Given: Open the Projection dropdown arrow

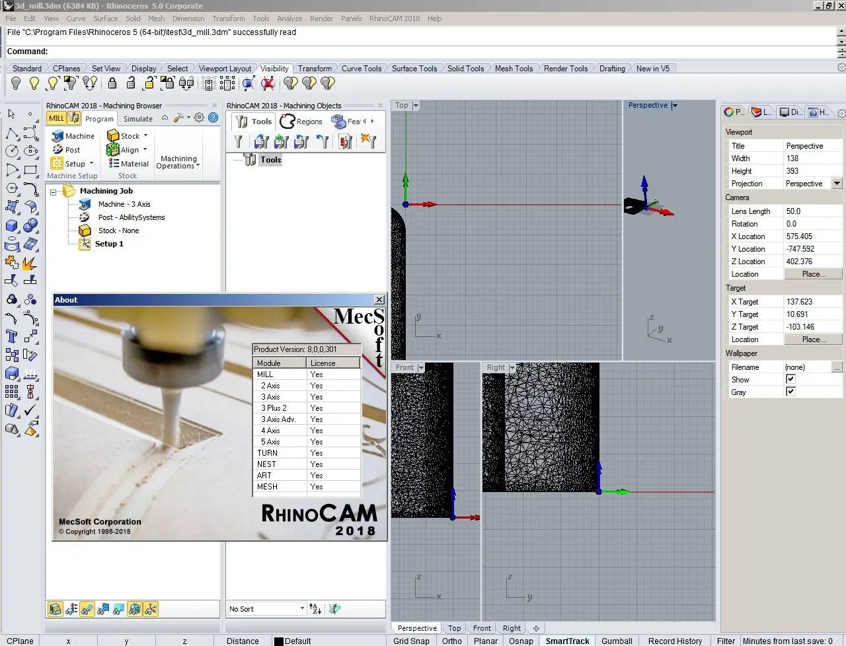Looking at the screenshot, I should click(x=837, y=184).
